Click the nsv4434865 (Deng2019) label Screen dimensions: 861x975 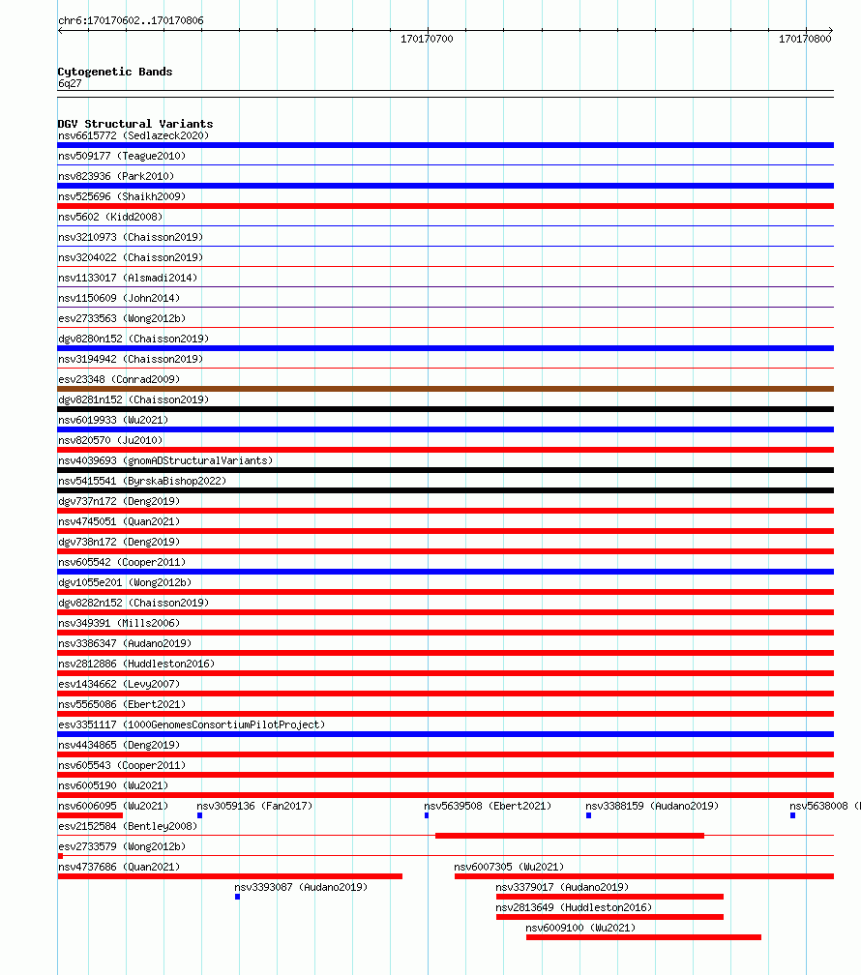[x=119, y=745]
